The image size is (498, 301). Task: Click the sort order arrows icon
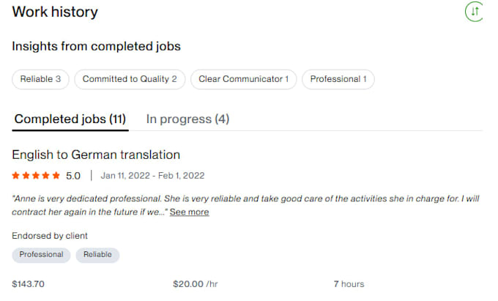click(475, 12)
